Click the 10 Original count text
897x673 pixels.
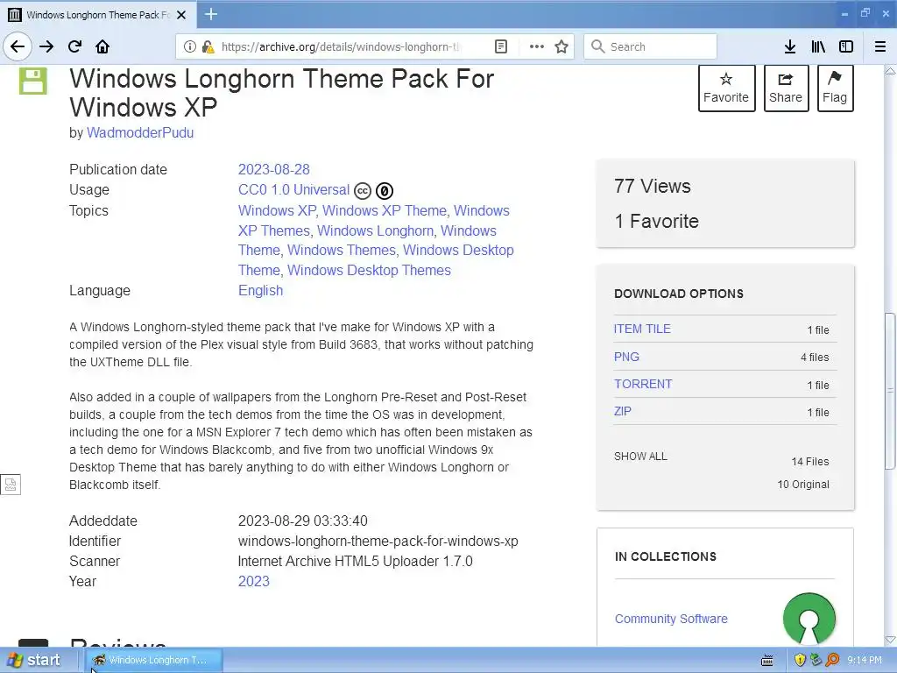tap(803, 484)
